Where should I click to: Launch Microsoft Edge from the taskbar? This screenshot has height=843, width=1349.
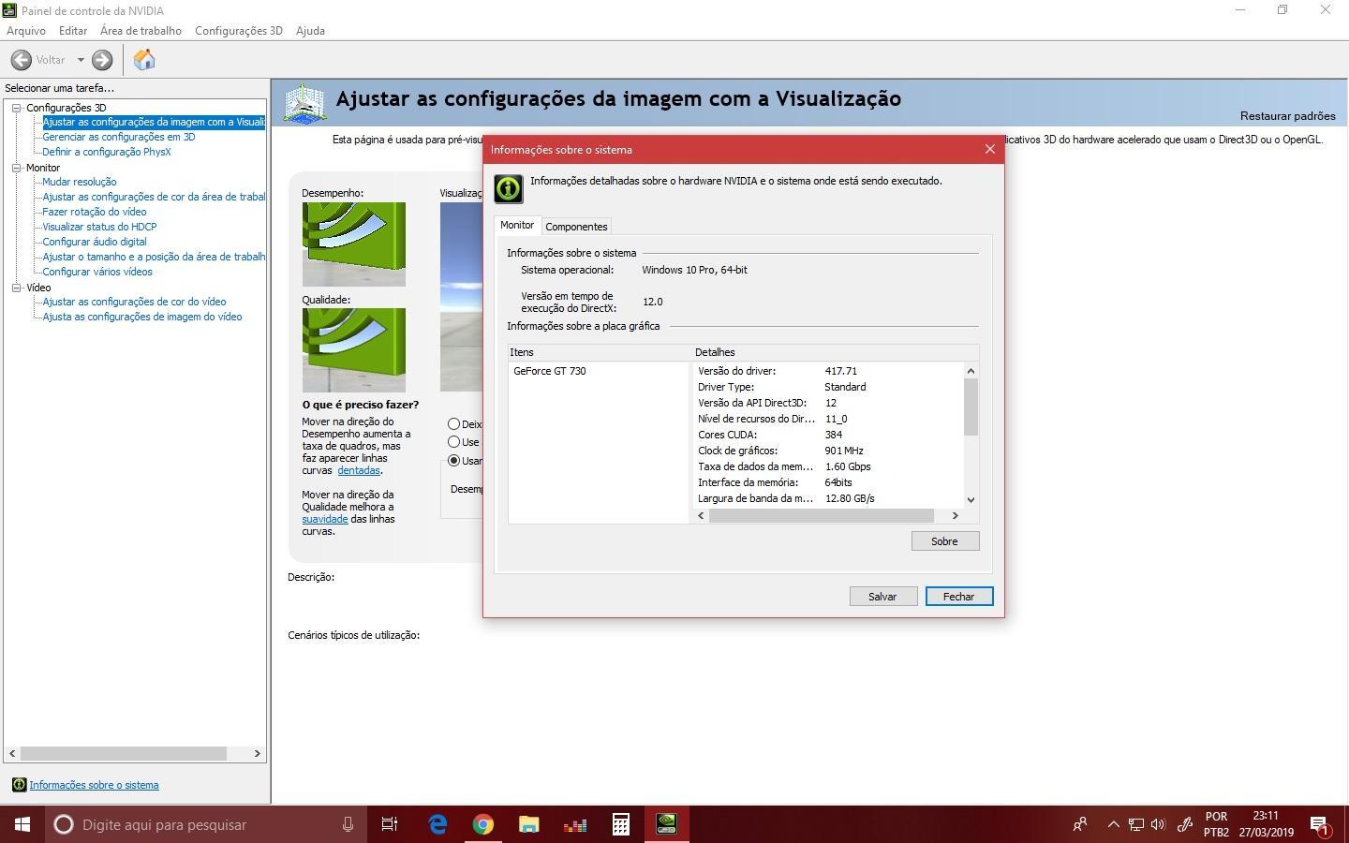[437, 824]
